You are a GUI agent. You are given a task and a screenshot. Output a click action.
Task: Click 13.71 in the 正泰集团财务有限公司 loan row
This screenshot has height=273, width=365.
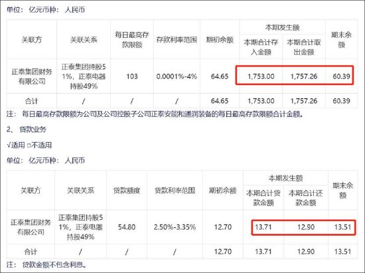click(263, 227)
